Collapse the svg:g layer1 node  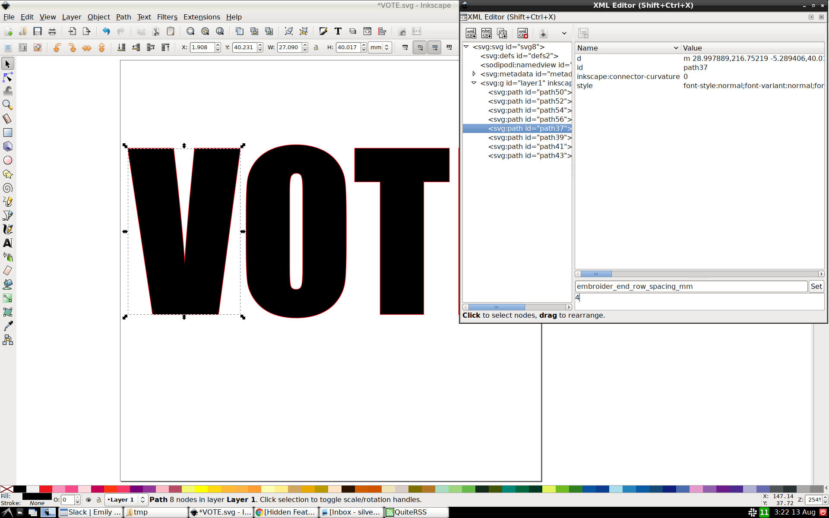pos(474,83)
